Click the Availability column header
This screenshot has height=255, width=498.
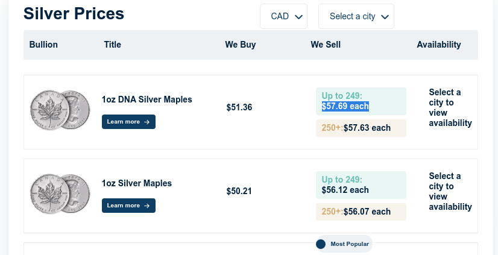coord(438,45)
